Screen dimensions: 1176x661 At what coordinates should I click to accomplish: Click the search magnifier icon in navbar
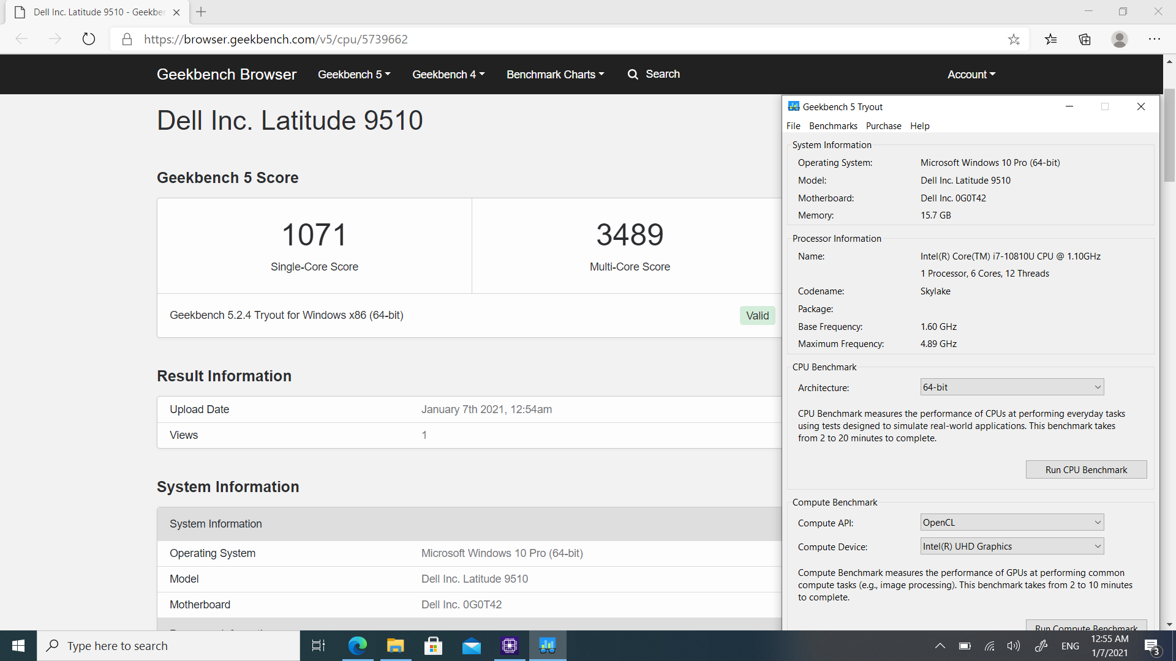click(x=633, y=74)
